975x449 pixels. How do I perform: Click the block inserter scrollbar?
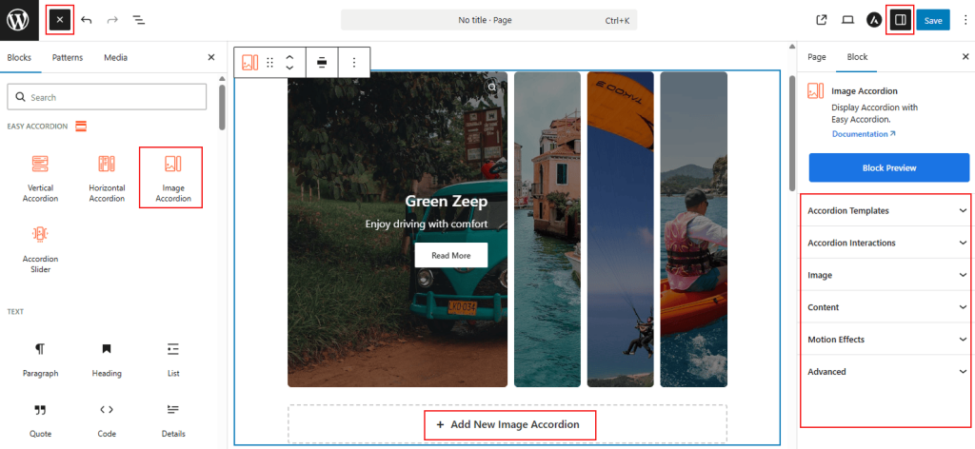pyautogui.click(x=222, y=107)
